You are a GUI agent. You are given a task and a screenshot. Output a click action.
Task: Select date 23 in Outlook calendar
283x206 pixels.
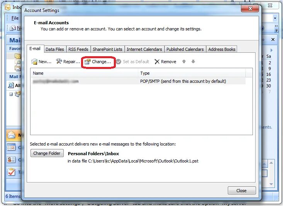pyautogui.click(x=268, y=80)
